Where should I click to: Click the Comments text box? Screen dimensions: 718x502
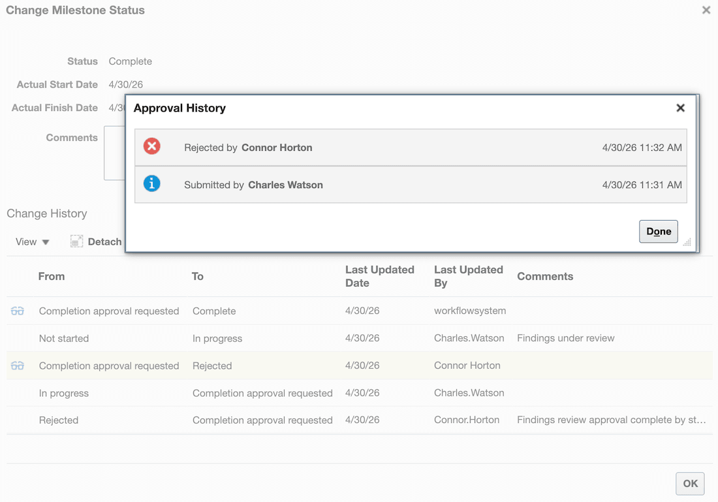coord(114,153)
